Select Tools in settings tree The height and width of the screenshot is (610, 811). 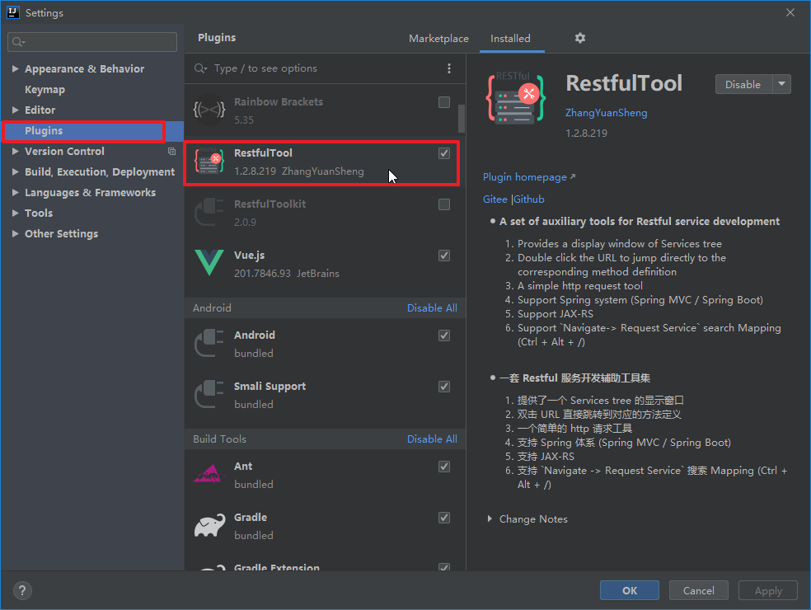pyautogui.click(x=39, y=213)
